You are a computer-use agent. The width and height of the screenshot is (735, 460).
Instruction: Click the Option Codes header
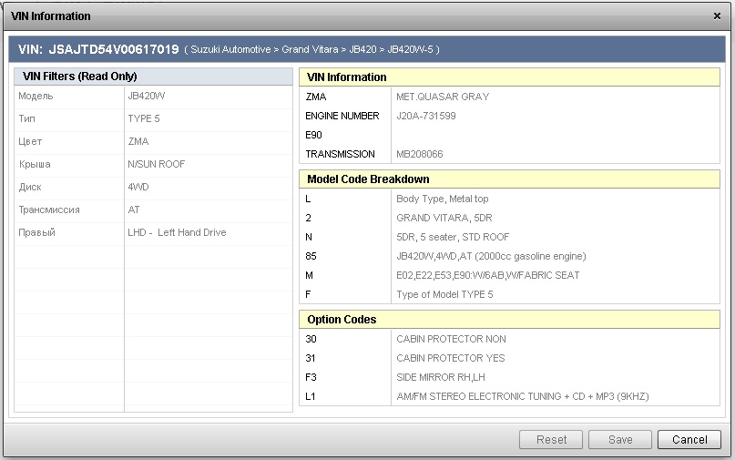509,320
